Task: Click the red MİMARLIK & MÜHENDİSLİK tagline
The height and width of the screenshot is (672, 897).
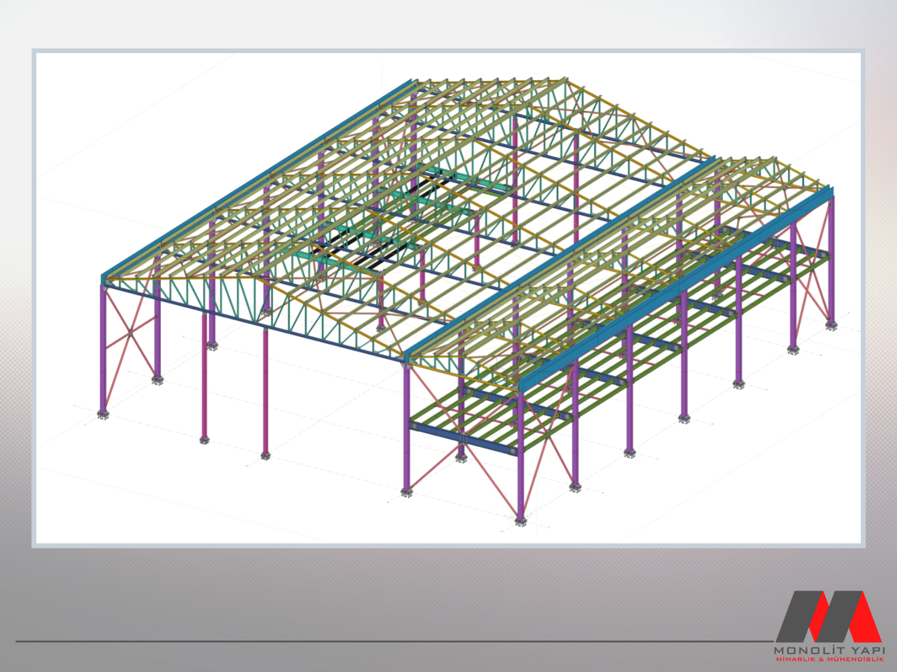Action: pos(829,659)
